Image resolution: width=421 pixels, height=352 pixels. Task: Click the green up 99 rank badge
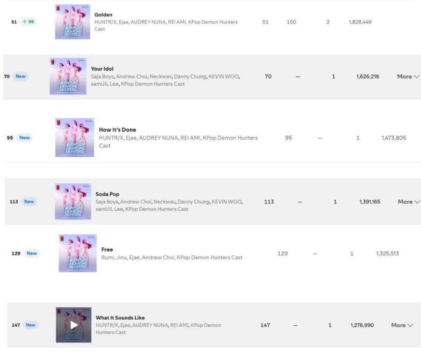coord(29,22)
